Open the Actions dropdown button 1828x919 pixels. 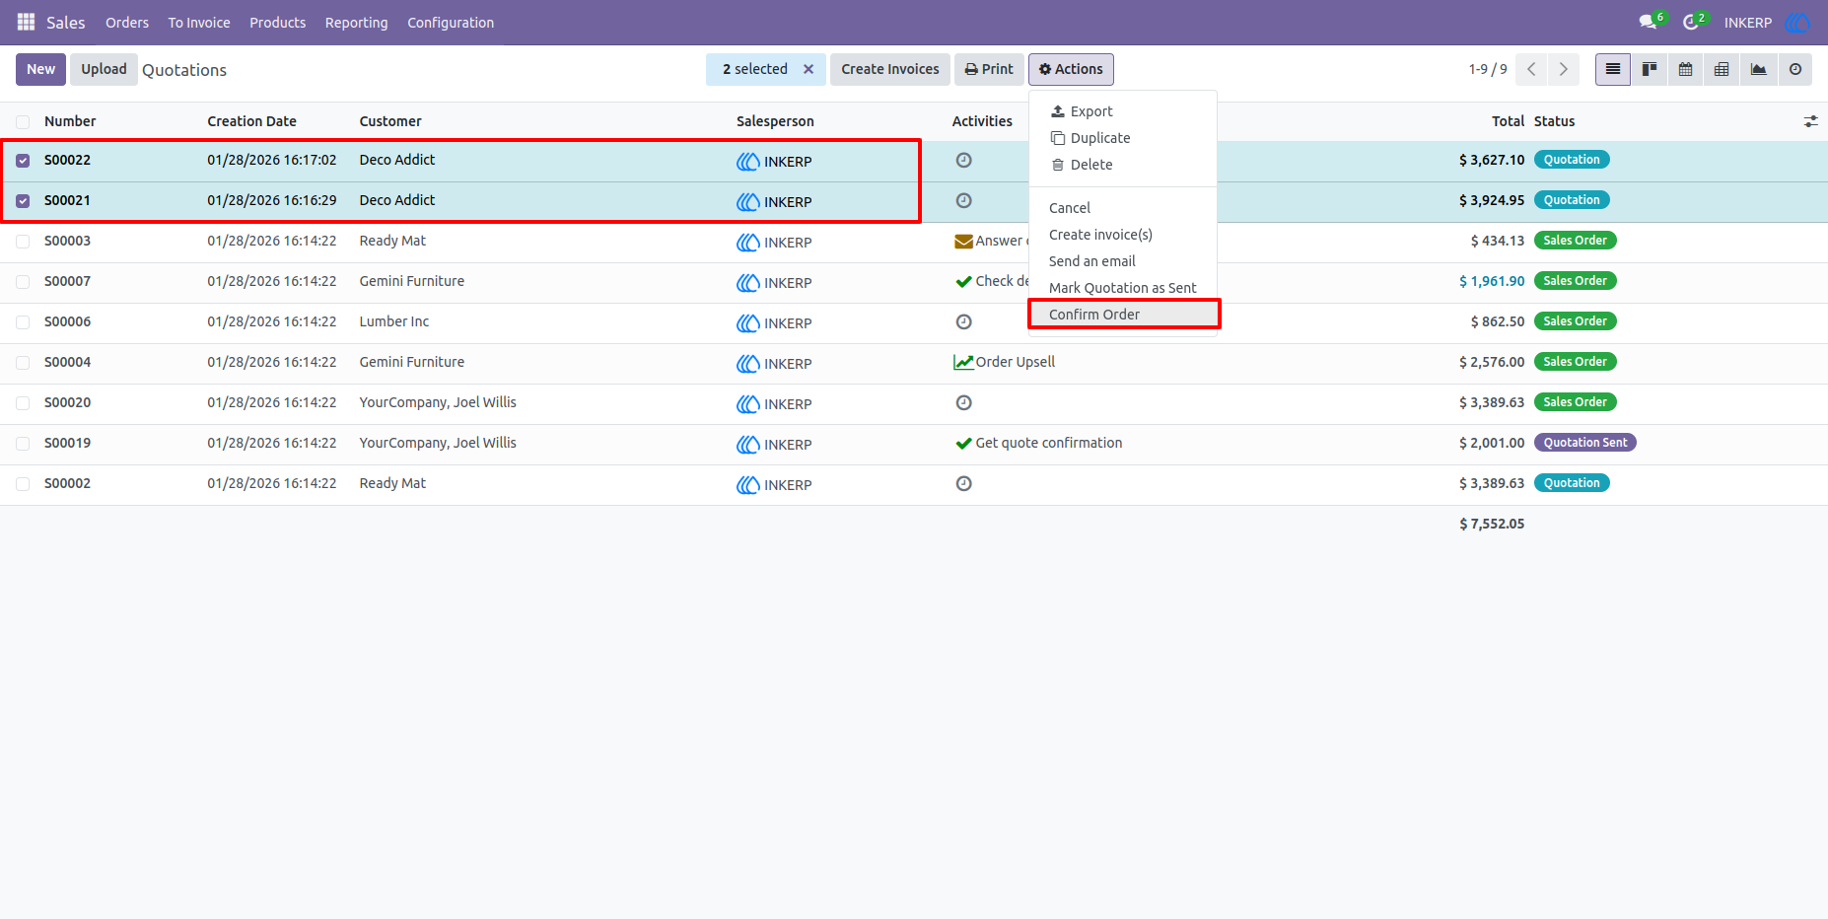pyautogui.click(x=1071, y=69)
